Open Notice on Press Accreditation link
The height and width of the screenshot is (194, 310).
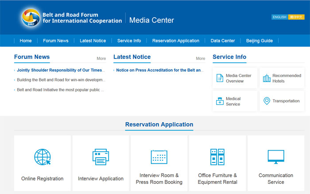tap(159, 70)
